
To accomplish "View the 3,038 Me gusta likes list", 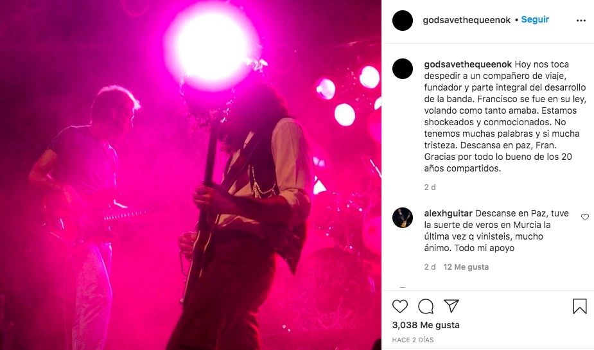I will point(426,325).
